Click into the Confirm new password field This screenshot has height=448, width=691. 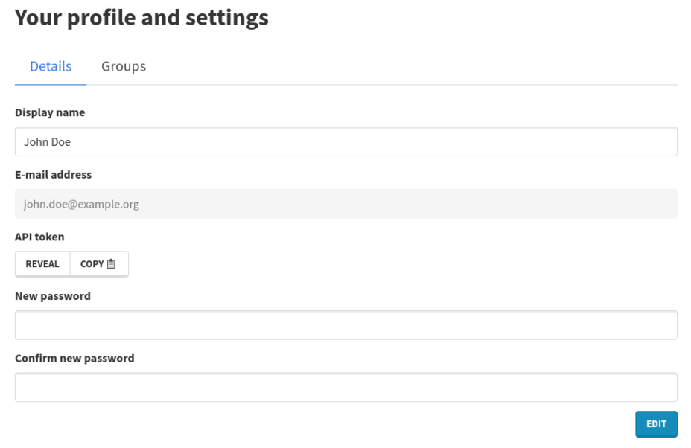[x=346, y=388]
